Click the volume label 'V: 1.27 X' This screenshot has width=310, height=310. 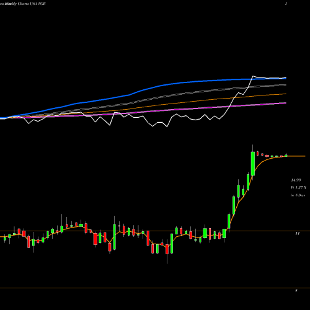point(299,188)
